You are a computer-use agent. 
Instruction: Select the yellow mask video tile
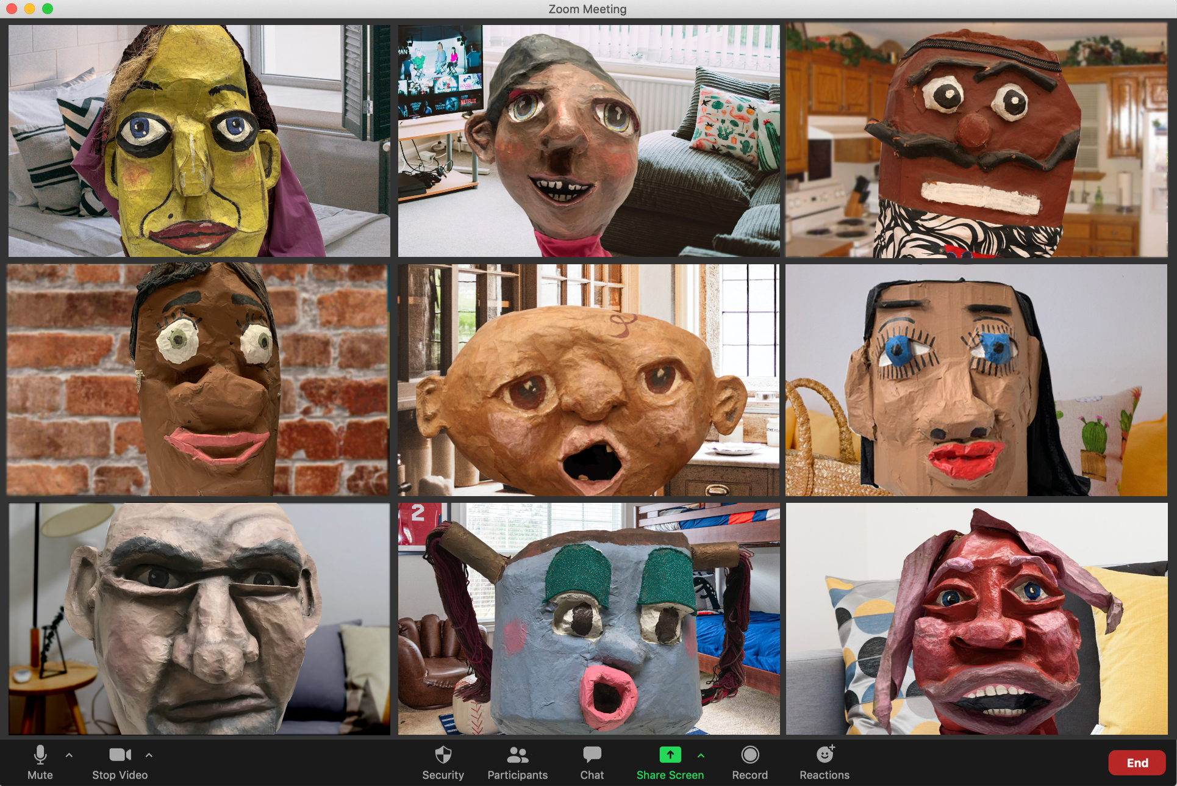tap(199, 140)
